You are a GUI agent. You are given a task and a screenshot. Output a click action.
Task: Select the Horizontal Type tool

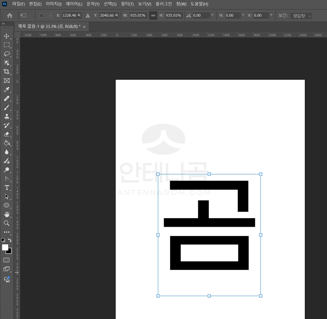tap(7, 187)
